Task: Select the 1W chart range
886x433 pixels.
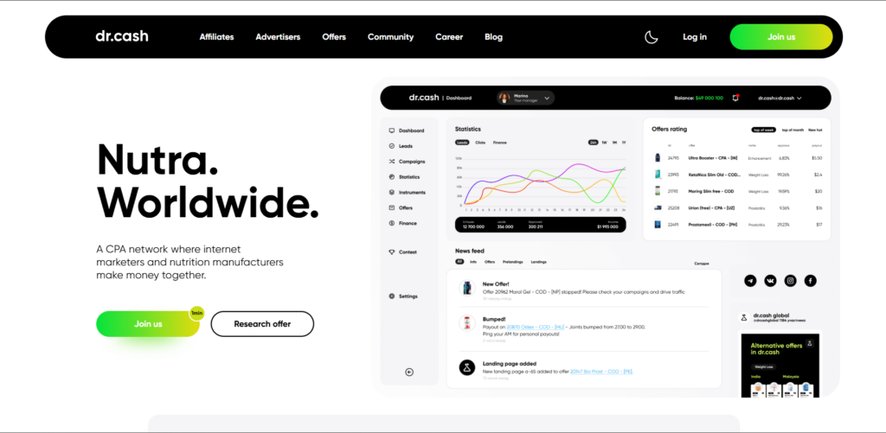Action: tap(604, 143)
